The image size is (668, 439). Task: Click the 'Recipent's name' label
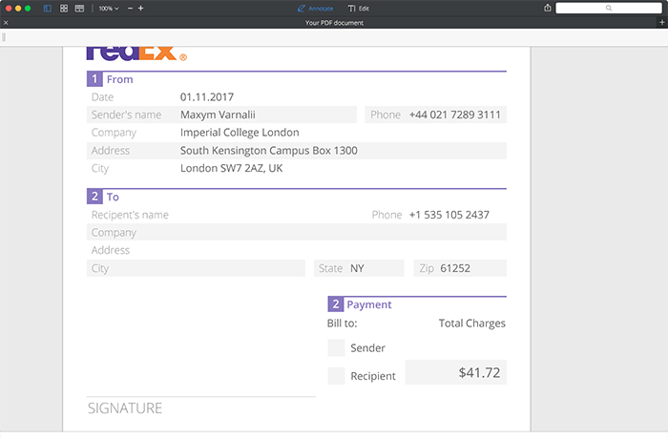(x=130, y=215)
